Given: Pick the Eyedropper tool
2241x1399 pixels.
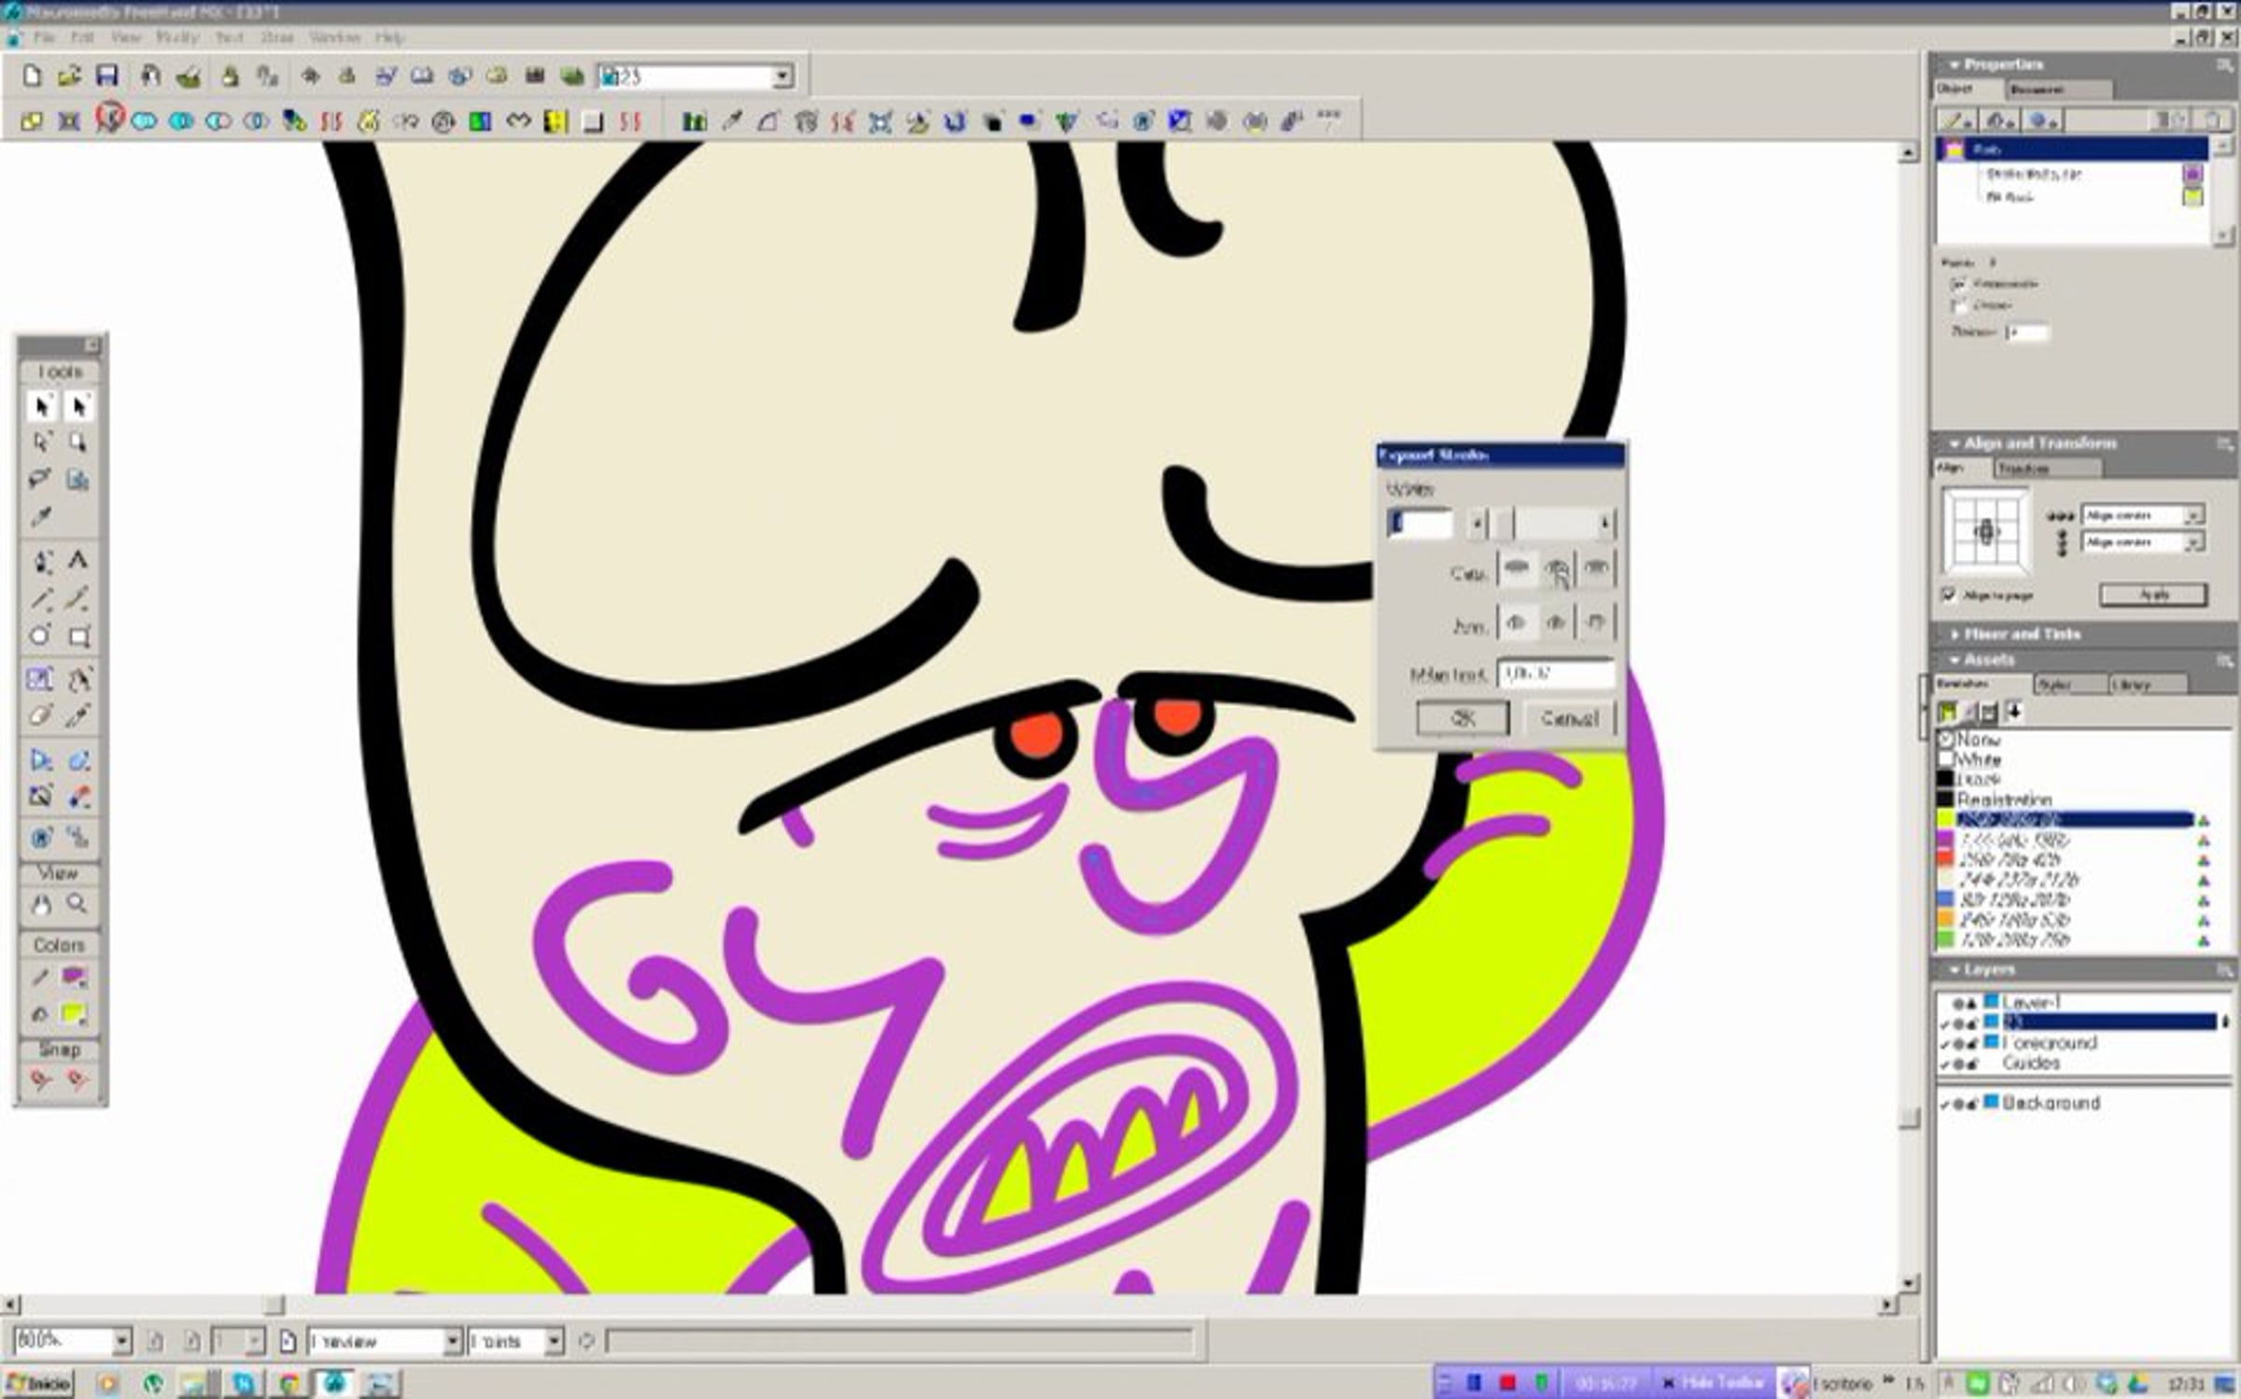Looking at the screenshot, I should (40, 516).
